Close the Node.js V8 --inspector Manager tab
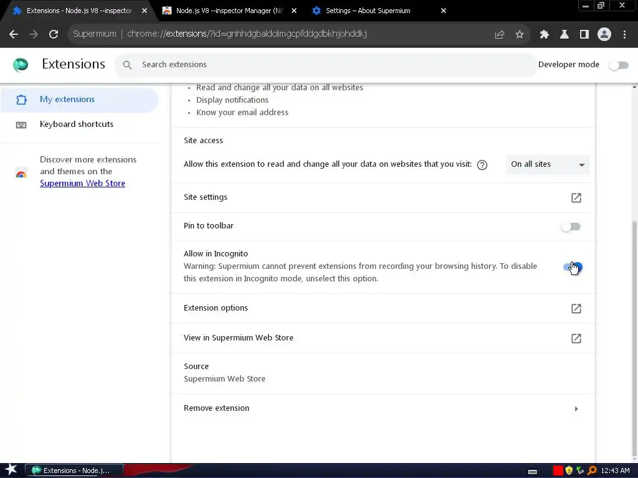The height and width of the screenshot is (478, 638). click(294, 11)
